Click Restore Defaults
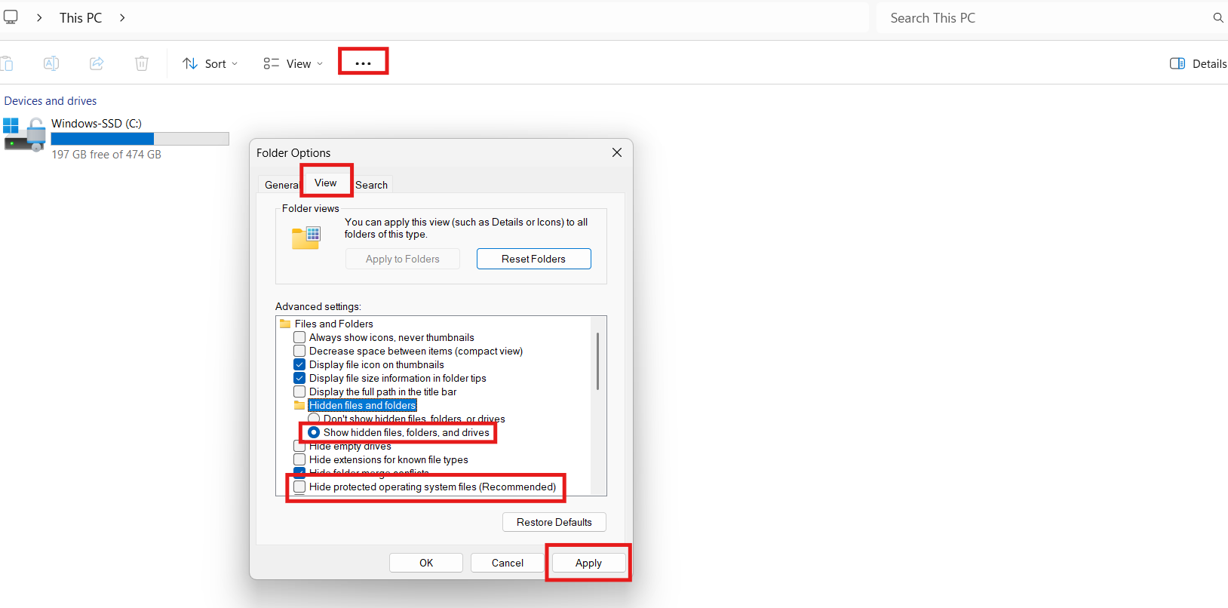This screenshot has height=608, width=1228. pyautogui.click(x=554, y=522)
